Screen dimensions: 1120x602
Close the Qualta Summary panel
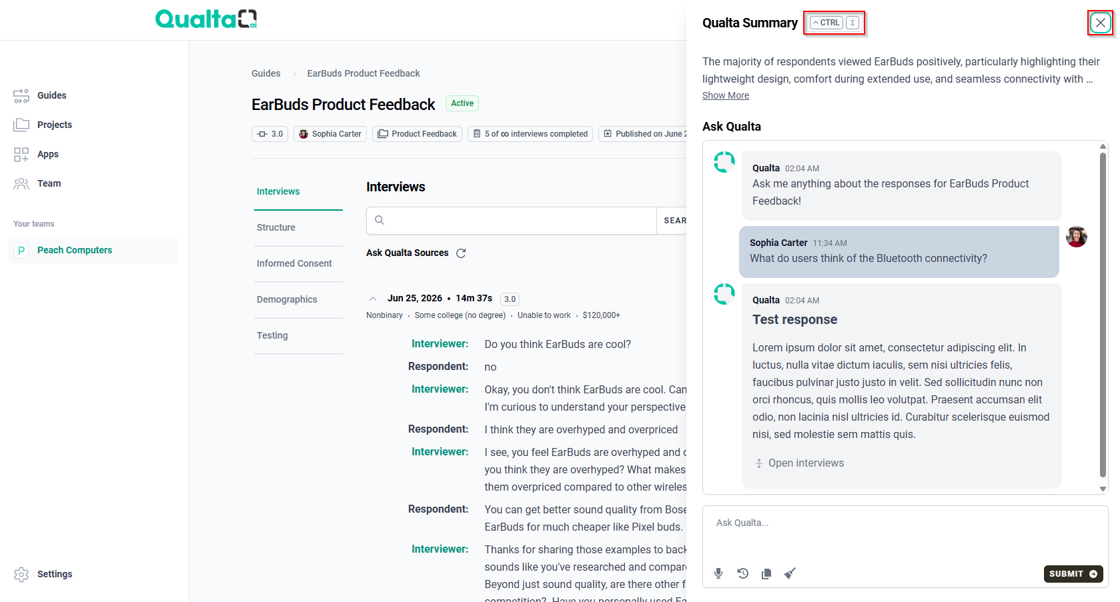pos(1101,23)
